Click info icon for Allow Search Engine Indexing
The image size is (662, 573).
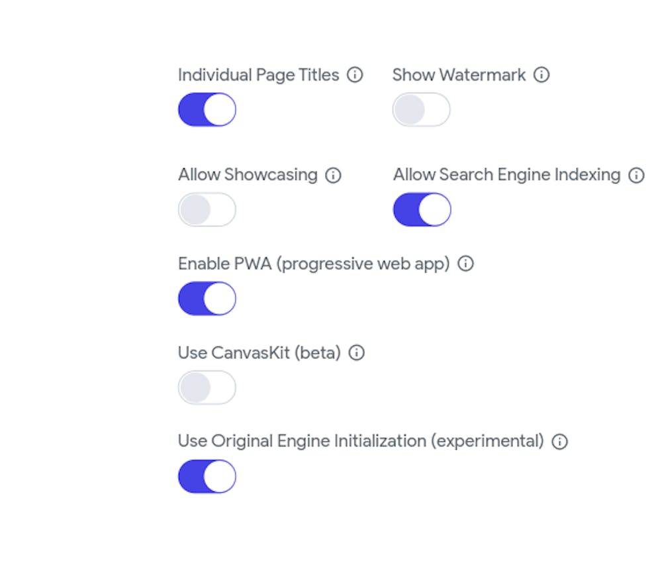click(x=636, y=176)
